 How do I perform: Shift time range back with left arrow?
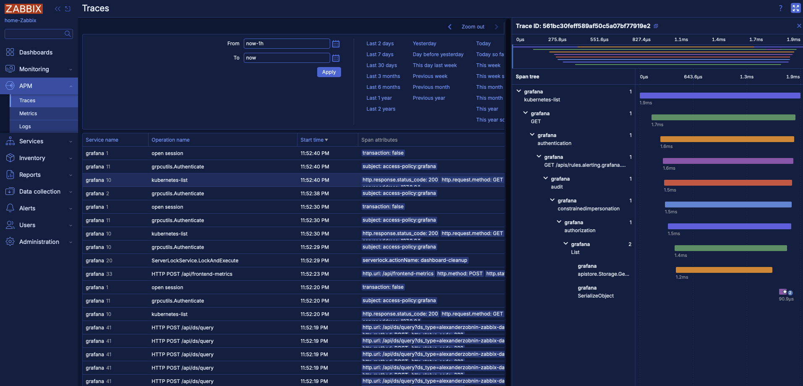tap(450, 27)
